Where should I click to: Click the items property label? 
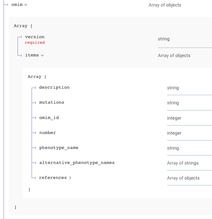(x=32, y=55)
